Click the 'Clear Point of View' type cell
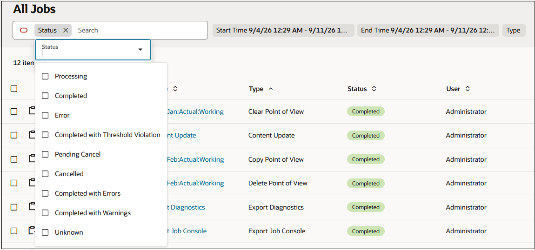 276,112
